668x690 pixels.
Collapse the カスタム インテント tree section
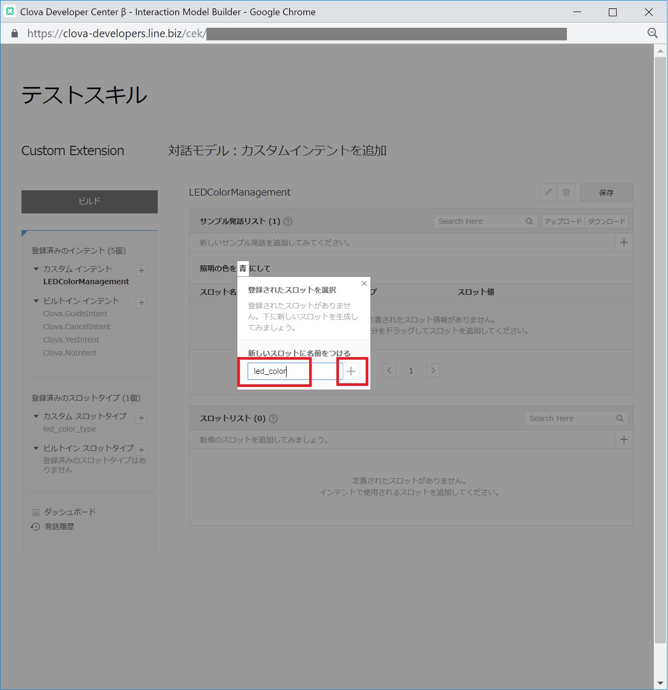36,269
